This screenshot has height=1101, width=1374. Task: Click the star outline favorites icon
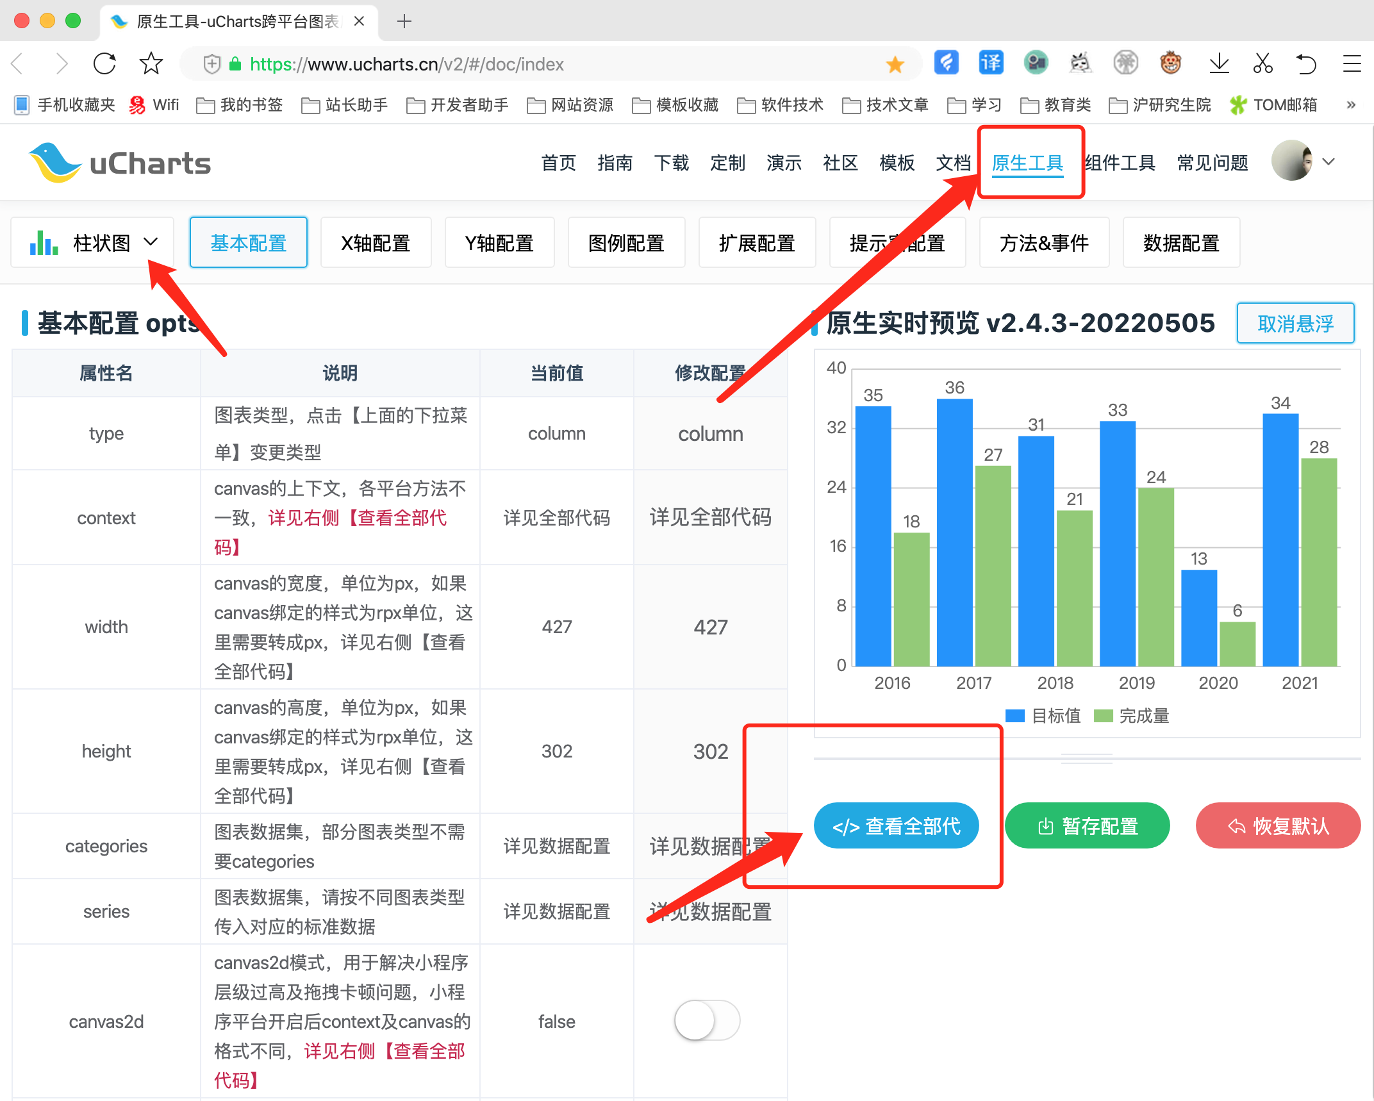pos(151,63)
